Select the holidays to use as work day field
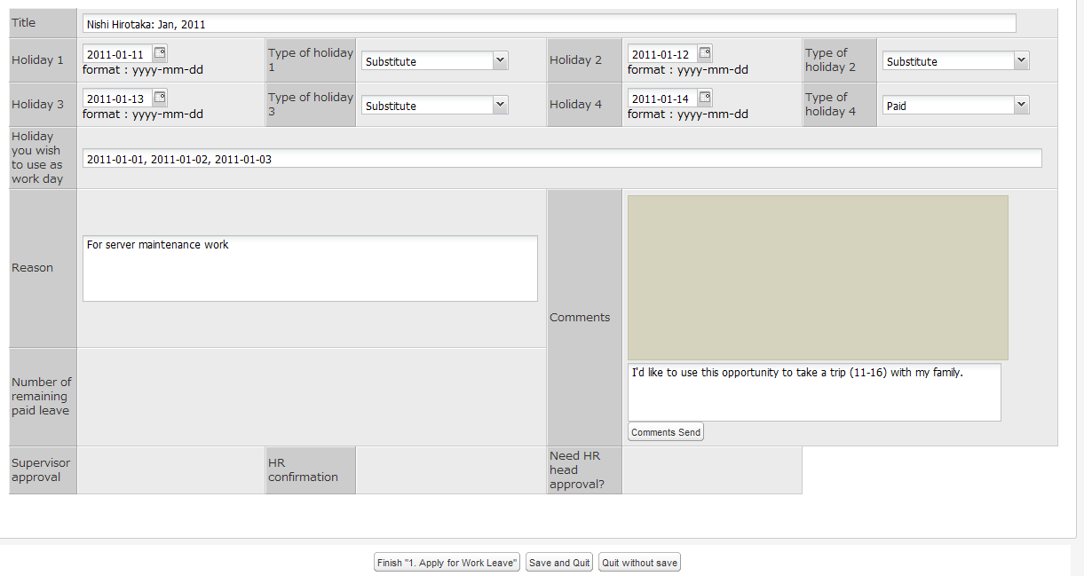Screen dimensions: 1084x576 (x=561, y=158)
